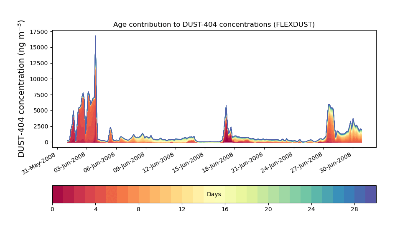Click colorbar tick label 8
The height and width of the screenshot is (251, 418).
click(139, 210)
